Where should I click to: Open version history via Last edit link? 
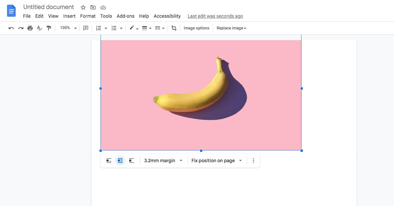click(215, 16)
